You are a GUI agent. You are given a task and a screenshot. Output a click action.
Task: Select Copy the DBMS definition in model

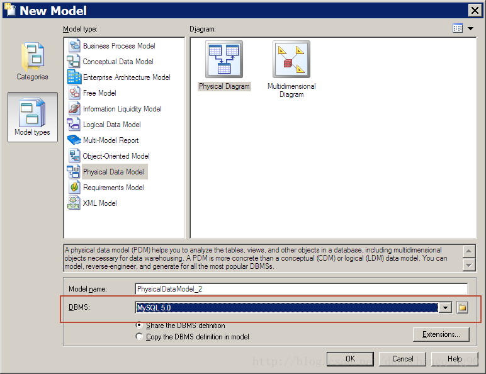coord(193,337)
